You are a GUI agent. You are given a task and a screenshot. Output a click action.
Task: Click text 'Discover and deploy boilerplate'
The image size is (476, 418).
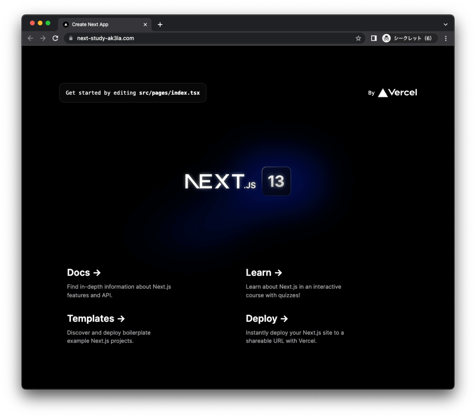[x=109, y=333]
